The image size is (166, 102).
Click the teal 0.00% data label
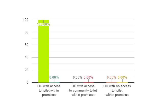pyautogui.click(x=54, y=77)
